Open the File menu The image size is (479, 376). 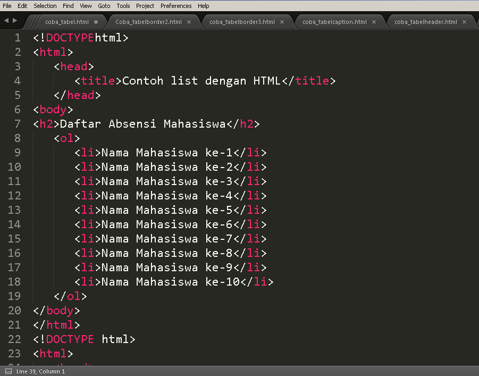7,6
